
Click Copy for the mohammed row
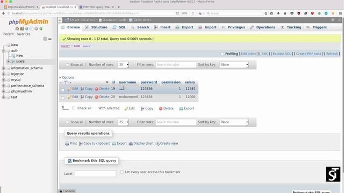click(87, 96)
